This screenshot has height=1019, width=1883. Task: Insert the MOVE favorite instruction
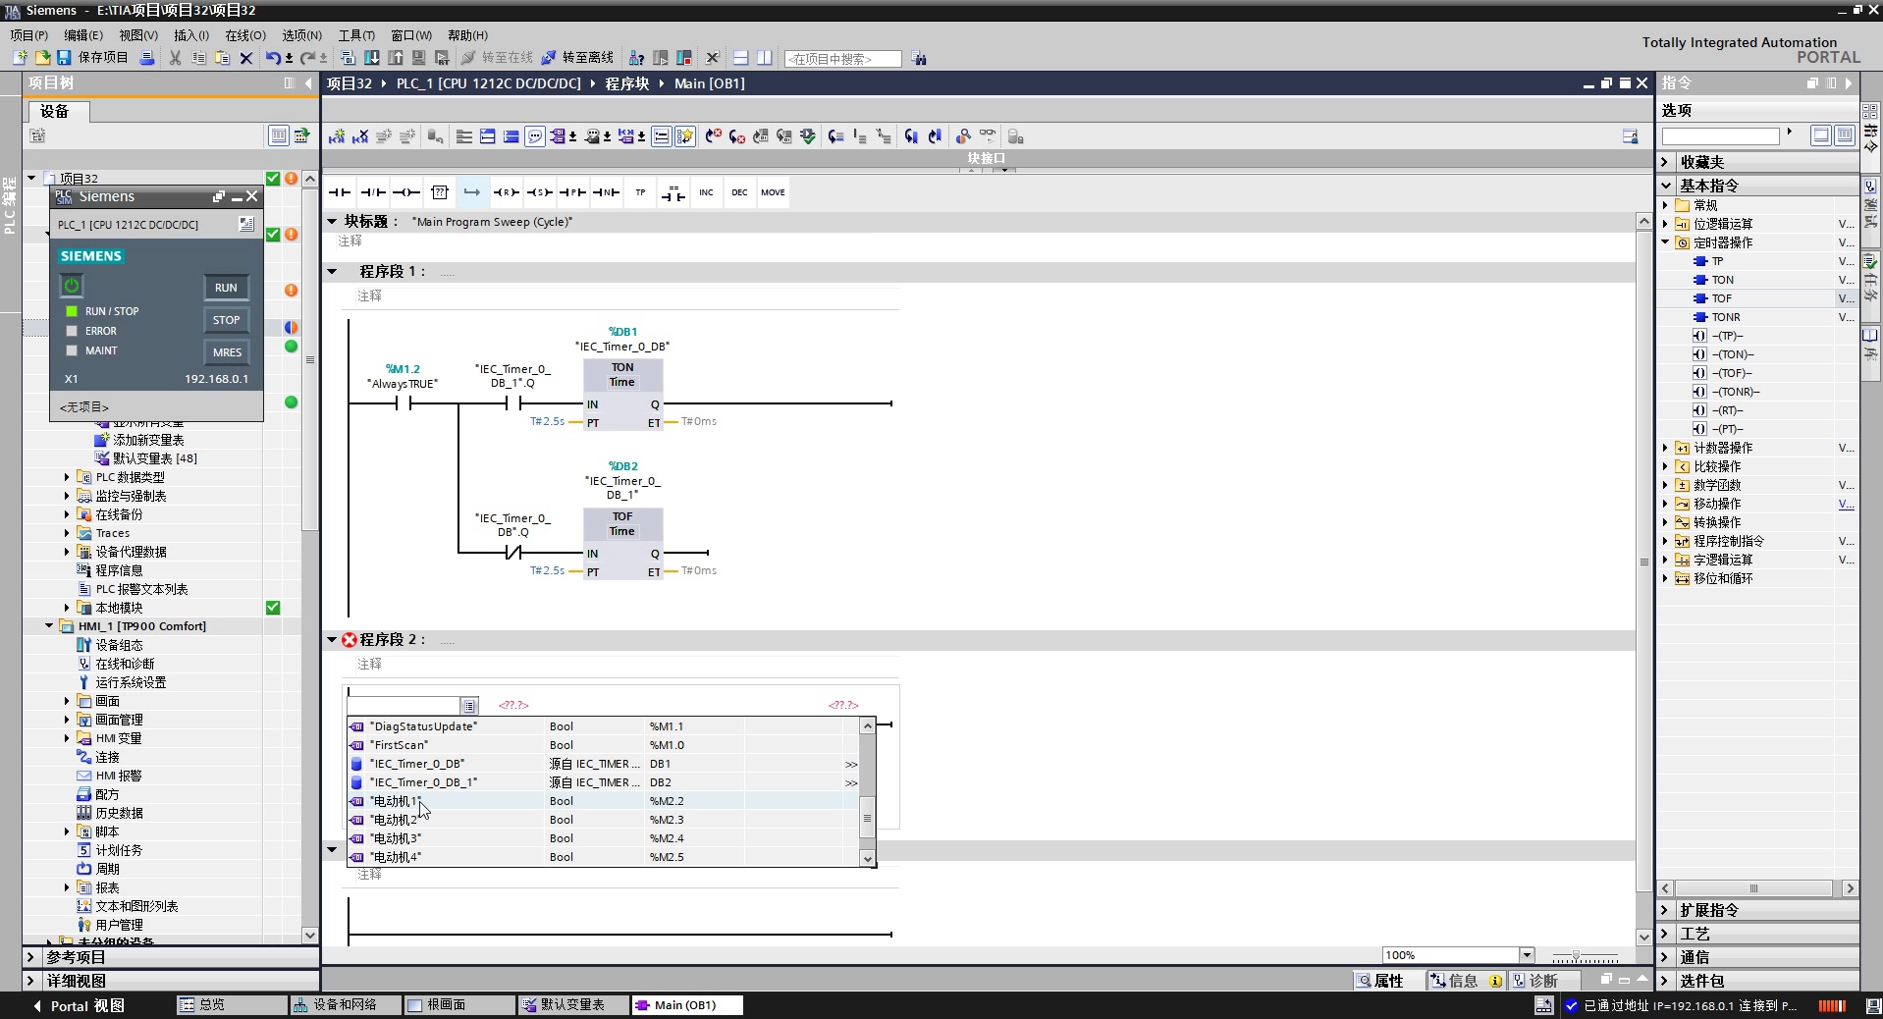point(773,192)
